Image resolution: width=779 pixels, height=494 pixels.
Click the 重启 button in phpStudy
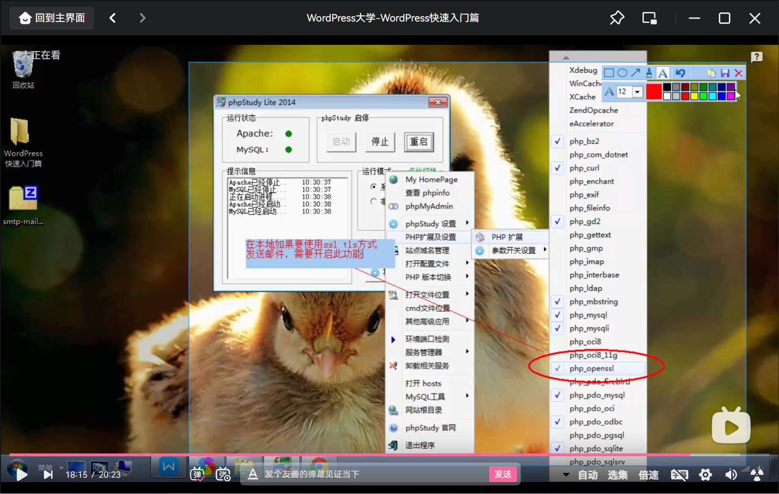[419, 142]
